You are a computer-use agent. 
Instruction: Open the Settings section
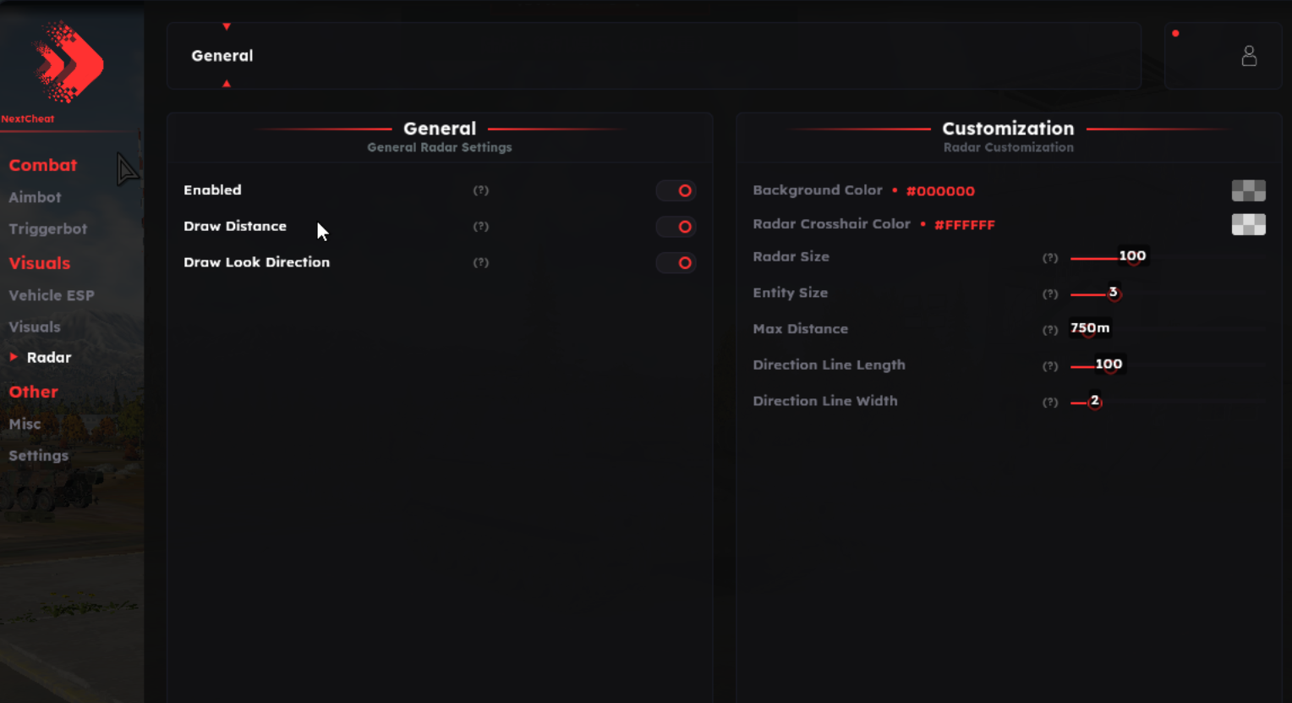point(39,456)
